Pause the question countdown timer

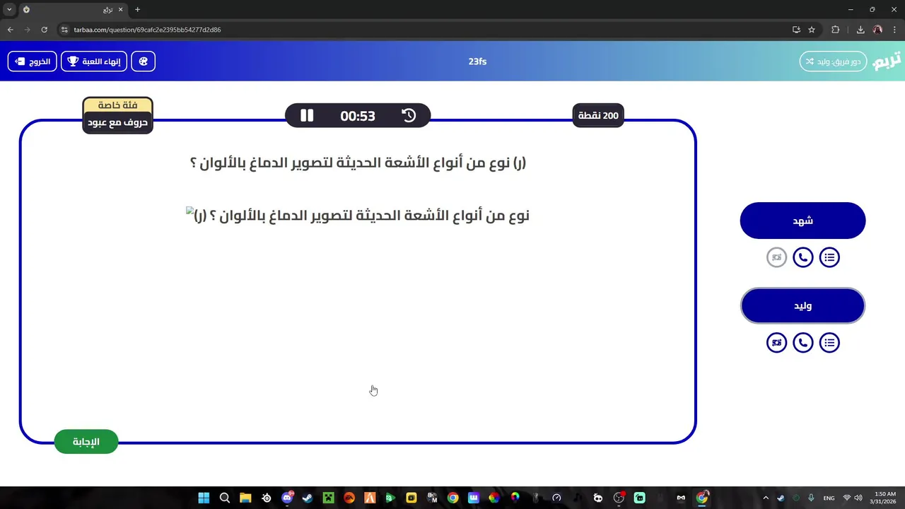click(307, 115)
